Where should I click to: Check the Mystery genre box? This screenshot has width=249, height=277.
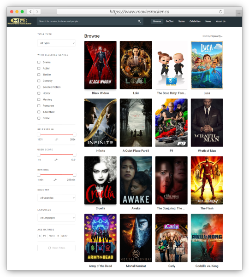pyautogui.click(x=39, y=99)
